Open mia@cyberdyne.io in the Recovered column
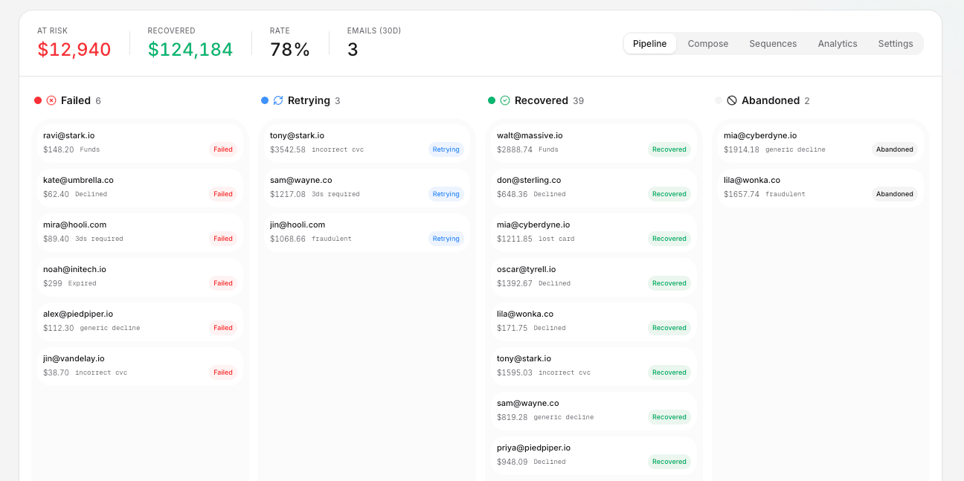The width and height of the screenshot is (964, 481). [x=594, y=232]
